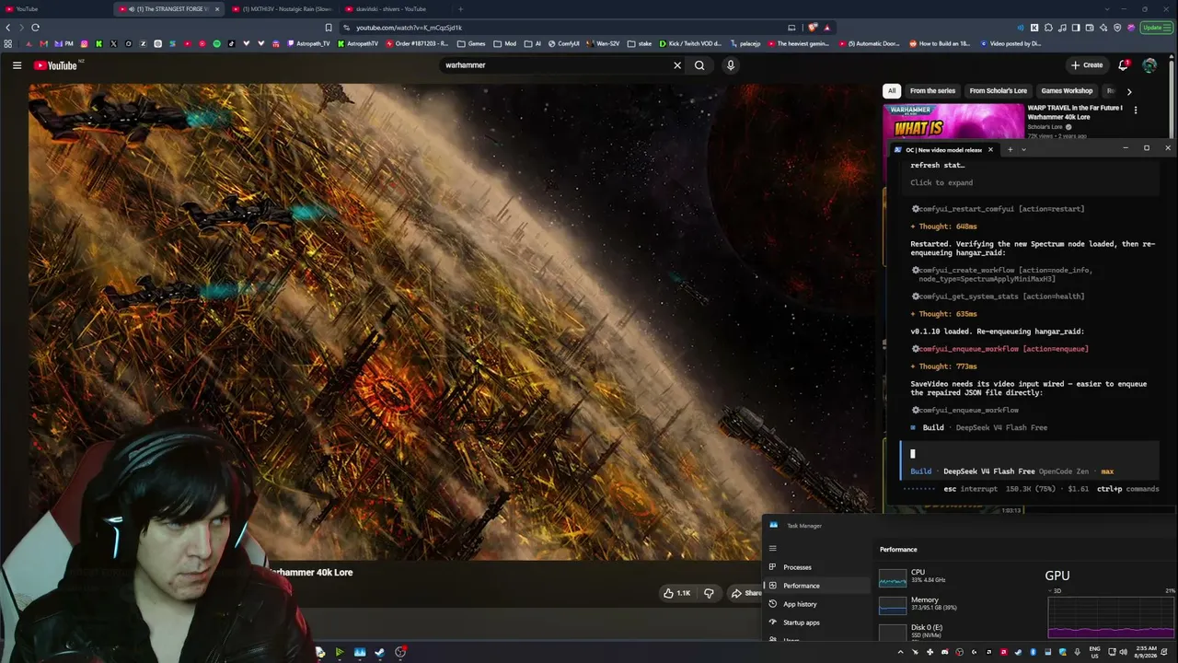Screen dimensions: 1178x663
Task: Click the browser address bar URL
Action: (410, 28)
